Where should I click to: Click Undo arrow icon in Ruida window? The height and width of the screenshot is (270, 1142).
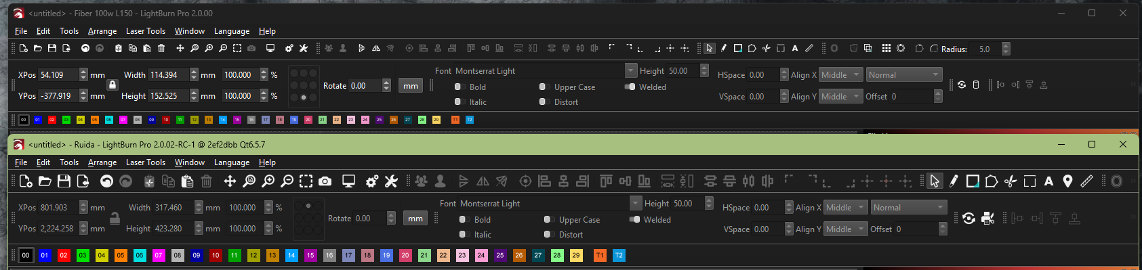tap(106, 181)
